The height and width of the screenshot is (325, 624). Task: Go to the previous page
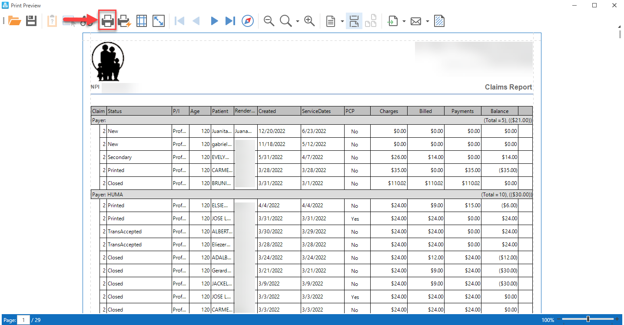coord(196,21)
